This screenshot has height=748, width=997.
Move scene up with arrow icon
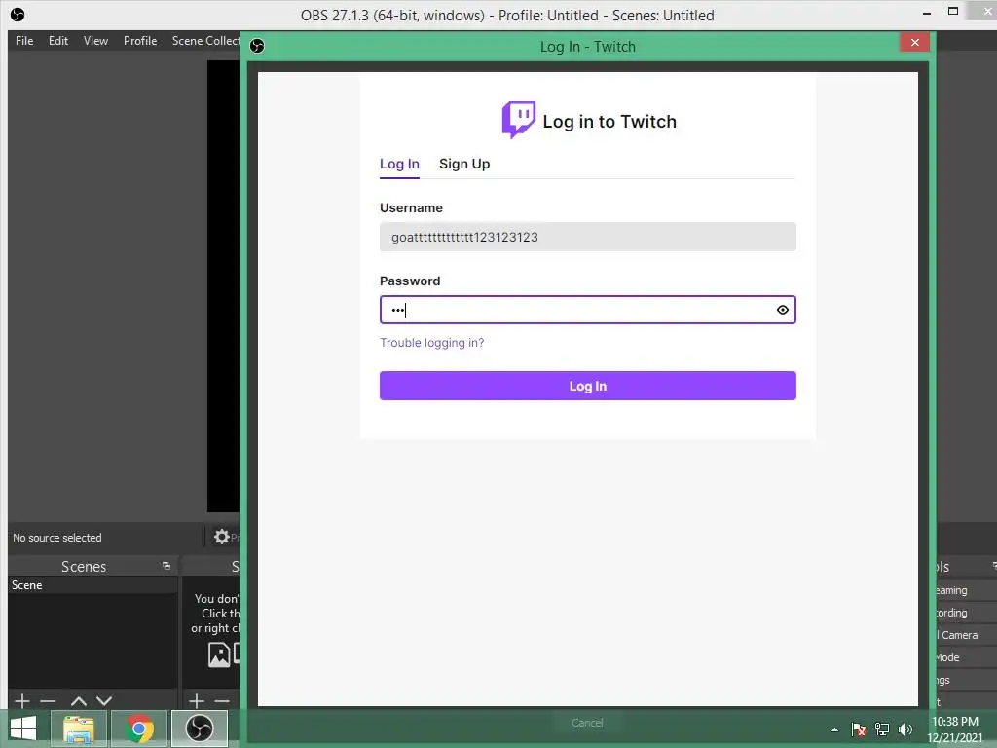coord(79,701)
